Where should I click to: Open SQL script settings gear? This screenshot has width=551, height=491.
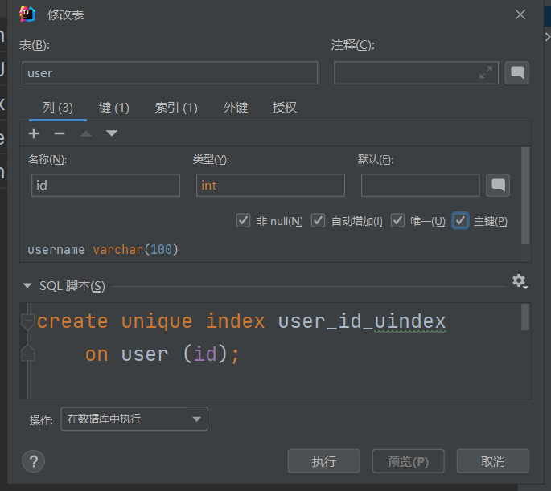[x=520, y=281]
